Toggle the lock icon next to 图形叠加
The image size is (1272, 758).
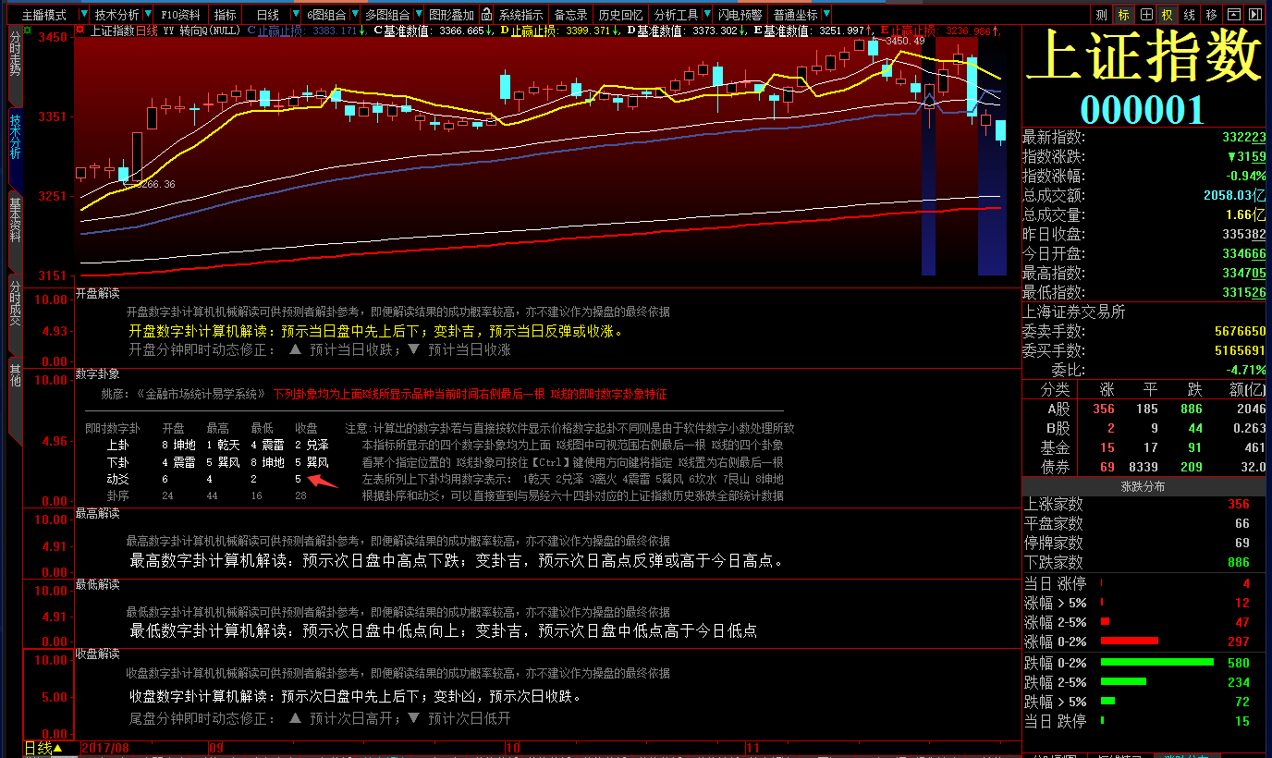(486, 15)
